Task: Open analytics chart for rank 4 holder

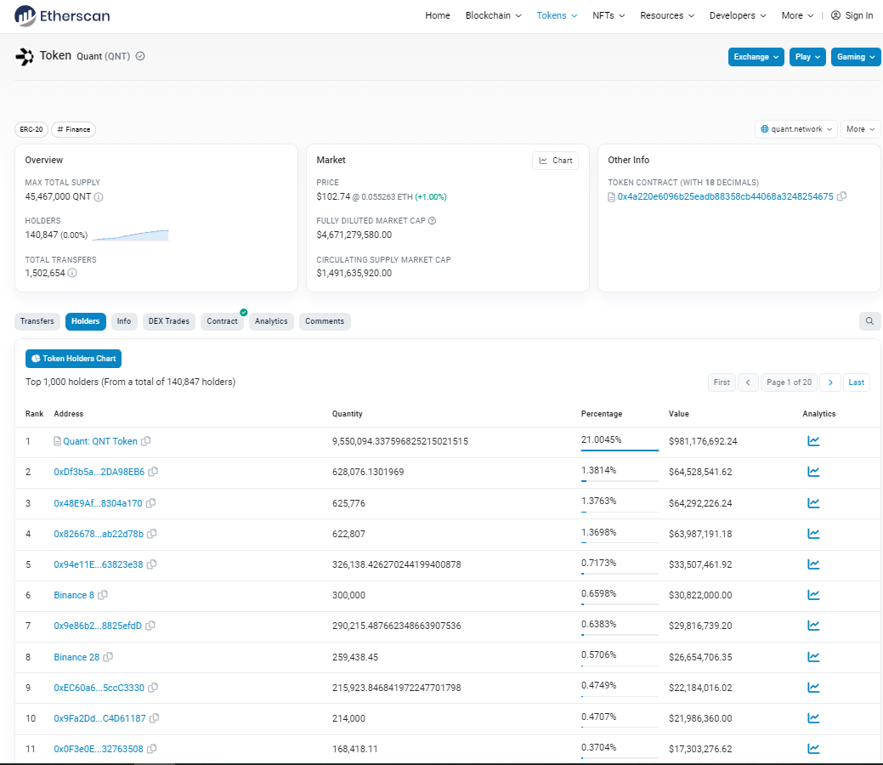Action: point(813,534)
